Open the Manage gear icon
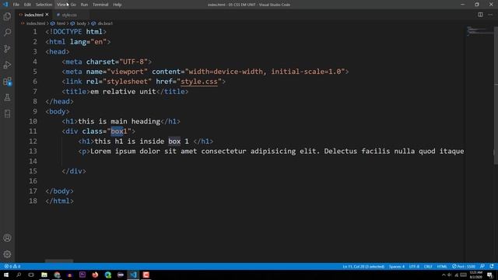498x280 pixels. pyautogui.click(x=7, y=254)
